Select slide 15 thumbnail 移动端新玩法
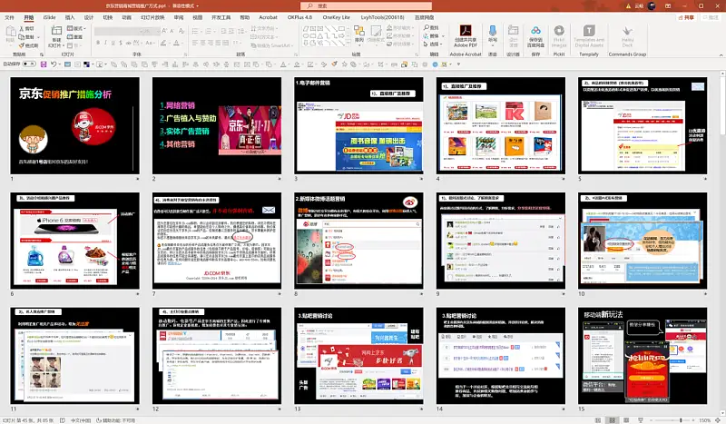 point(643,356)
